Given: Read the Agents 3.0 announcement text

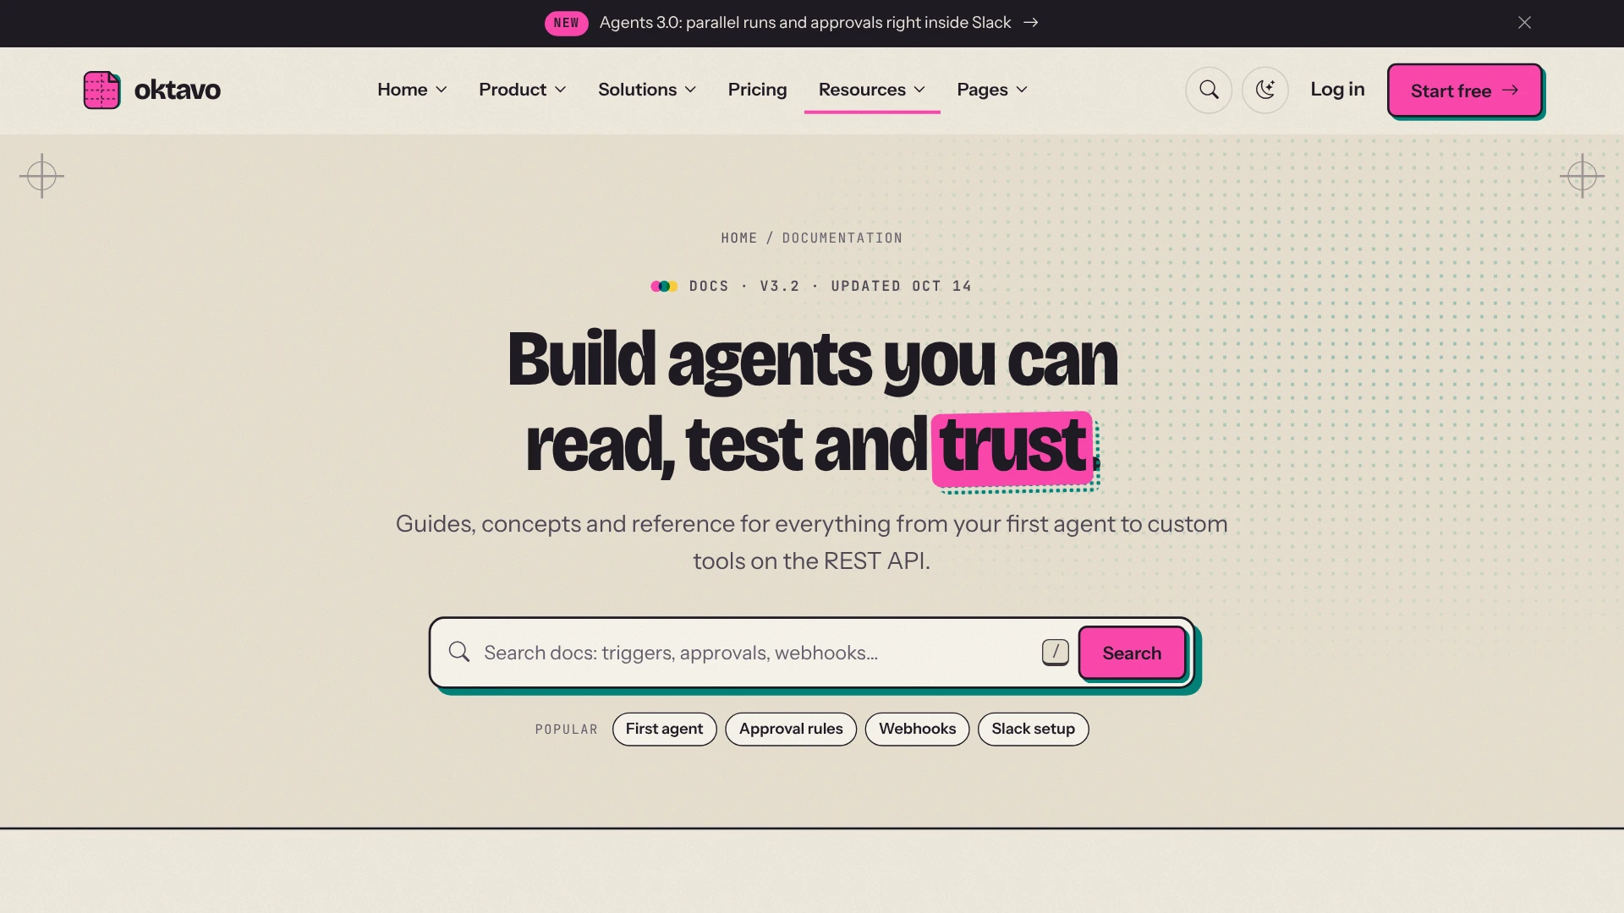Looking at the screenshot, I should pos(805,23).
